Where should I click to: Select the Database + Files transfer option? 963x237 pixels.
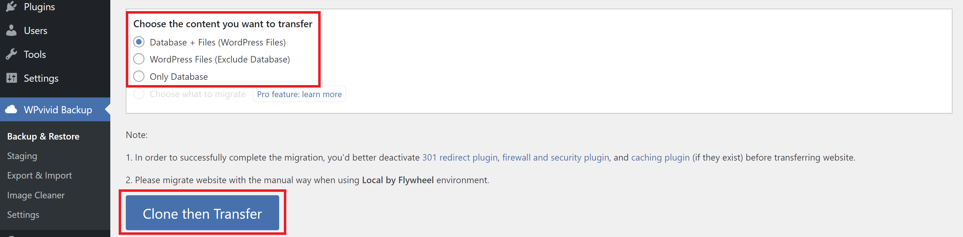[139, 42]
